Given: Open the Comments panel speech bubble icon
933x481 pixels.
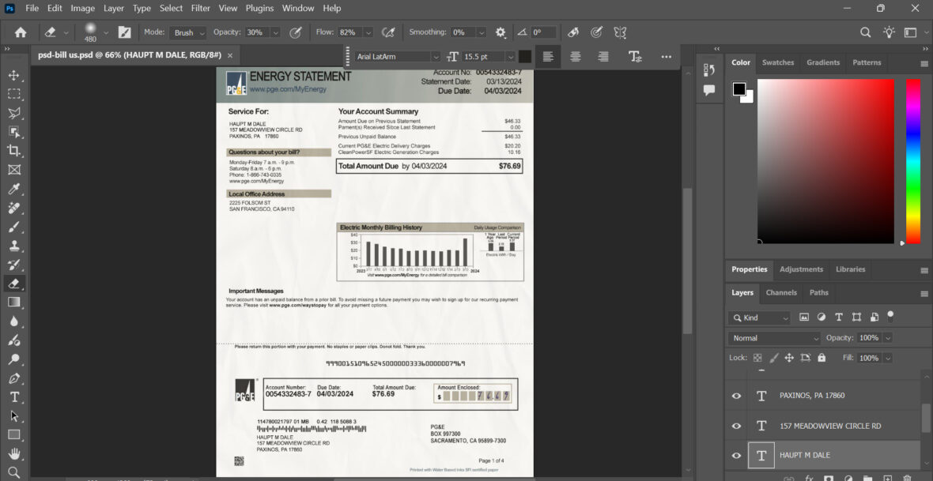Looking at the screenshot, I should click(x=708, y=90).
